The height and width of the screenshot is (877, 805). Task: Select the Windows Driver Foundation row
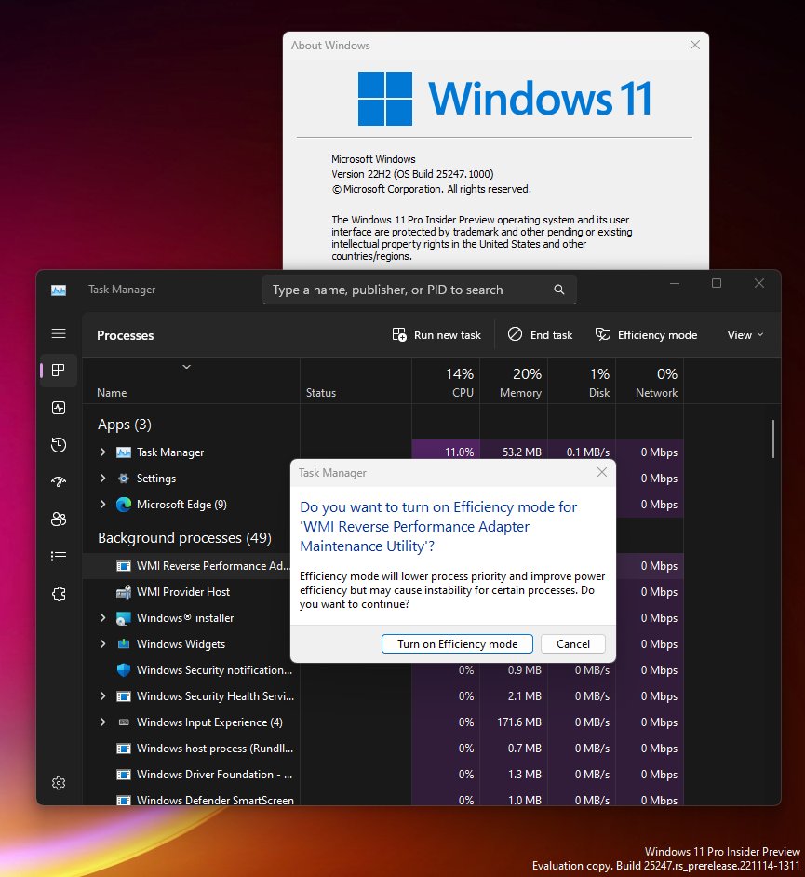click(382, 774)
